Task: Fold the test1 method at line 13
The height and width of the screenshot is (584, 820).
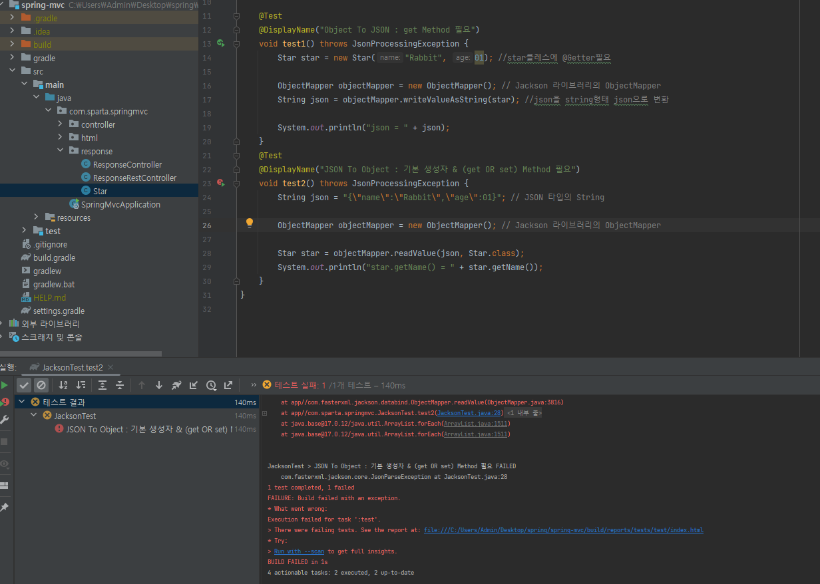Action: pyautogui.click(x=236, y=44)
